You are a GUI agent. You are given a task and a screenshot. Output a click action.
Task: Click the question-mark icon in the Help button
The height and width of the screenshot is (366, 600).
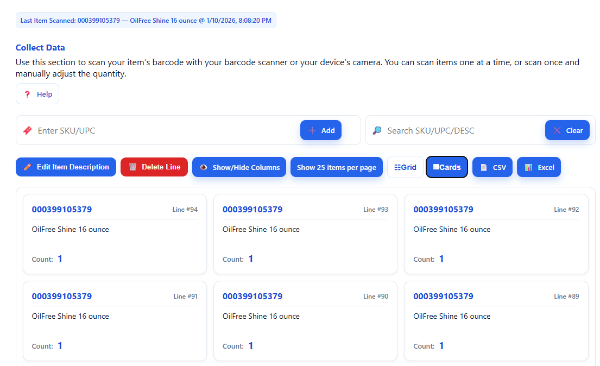pyautogui.click(x=28, y=93)
